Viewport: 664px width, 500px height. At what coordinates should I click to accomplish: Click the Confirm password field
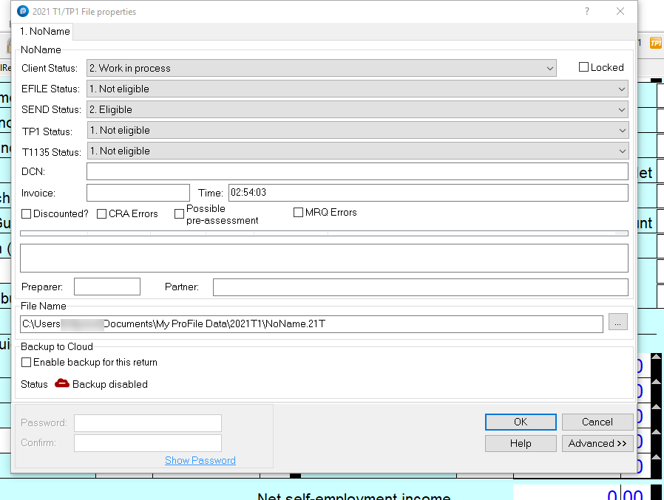click(x=148, y=443)
